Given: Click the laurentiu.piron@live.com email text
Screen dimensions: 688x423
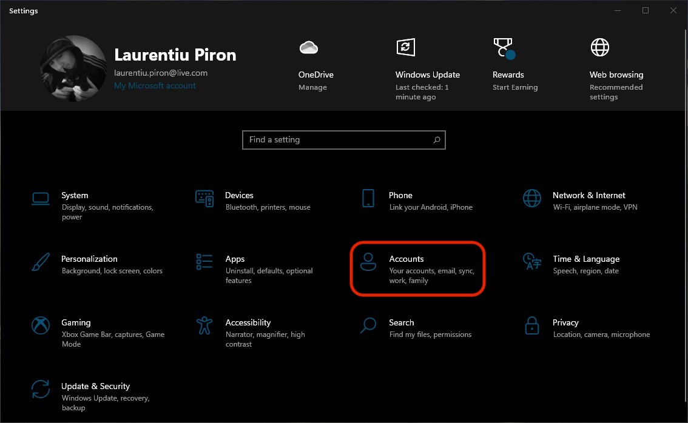Looking at the screenshot, I should tap(161, 73).
